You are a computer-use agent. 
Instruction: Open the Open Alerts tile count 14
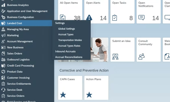(x=96, y=12)
